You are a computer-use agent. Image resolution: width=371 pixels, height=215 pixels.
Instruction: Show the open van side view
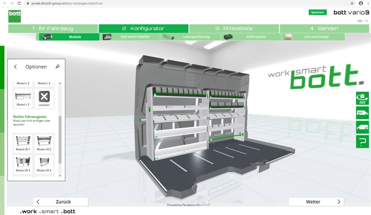(x=362, y=127)
